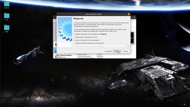The height and width of the screenshot is (107, 190).
Task: Click the ZCOS6LOC-RAMM91 machine OS icon
Action: pos(57,56)
